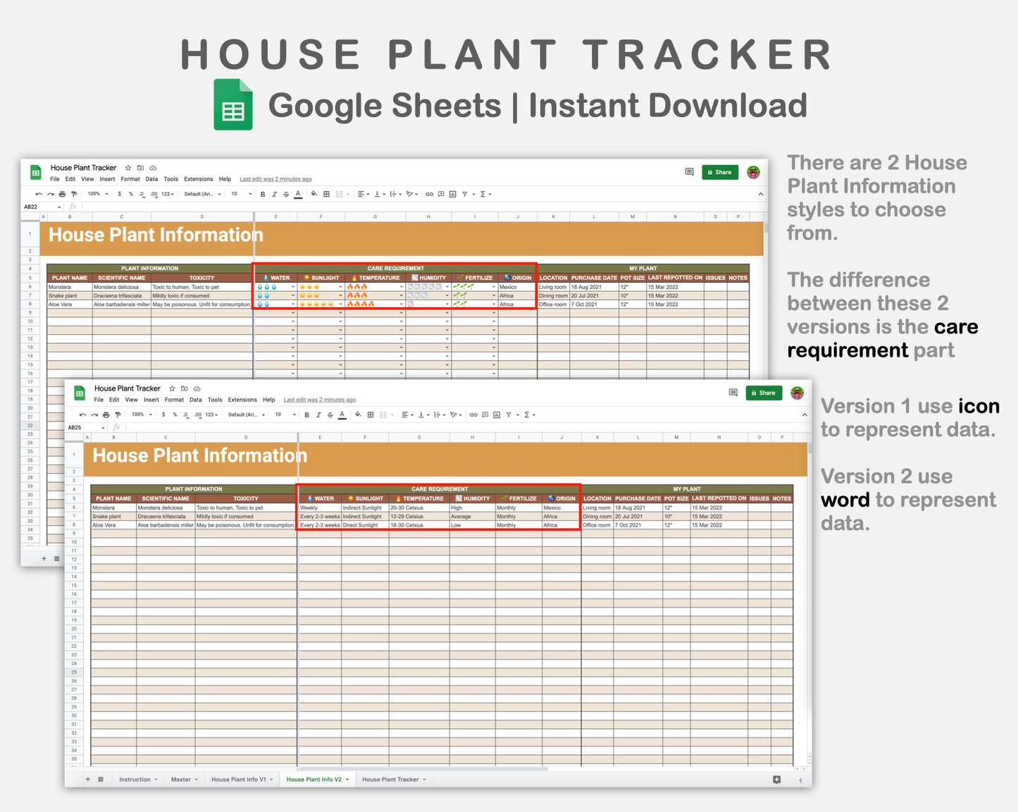Select the Paint format tool
Viewport: 1018px width, 812px height.
(117, 415)
